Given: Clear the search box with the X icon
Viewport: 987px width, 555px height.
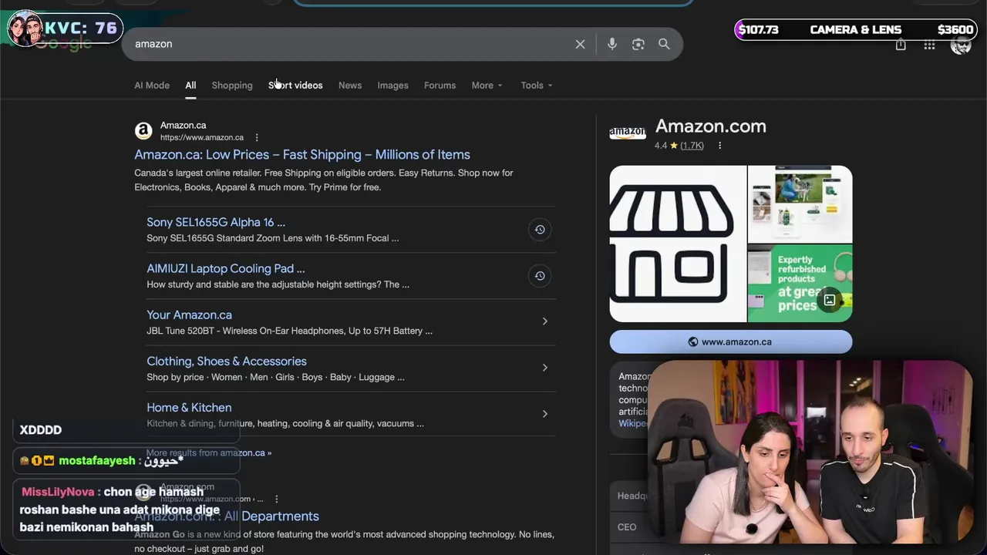Looking at the screenshot, I should tap(580, 45).
